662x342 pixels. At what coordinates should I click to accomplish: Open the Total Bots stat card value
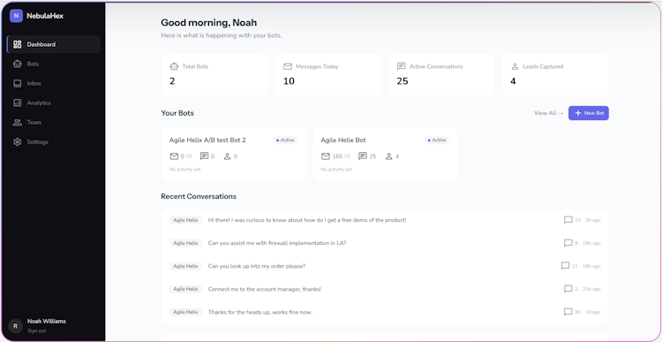[172, 81]
